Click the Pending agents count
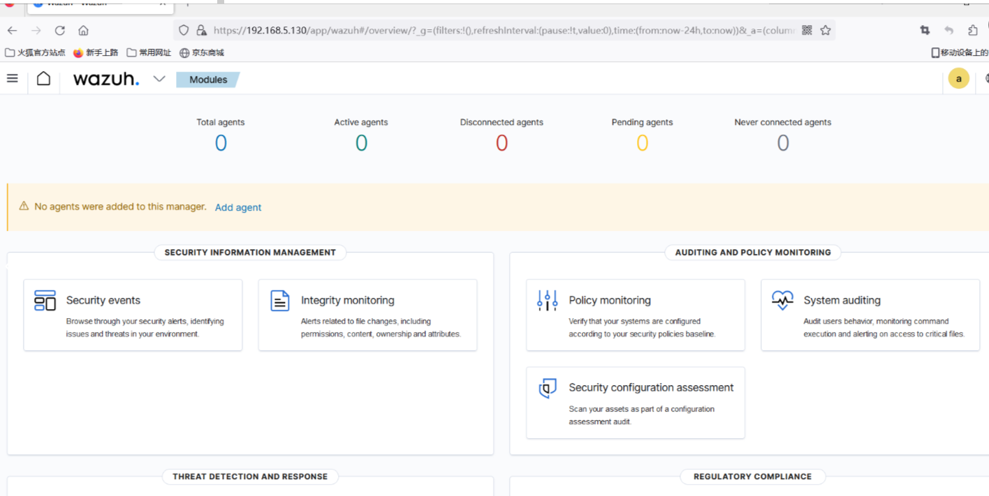989x496 pixels. (642, 143)
